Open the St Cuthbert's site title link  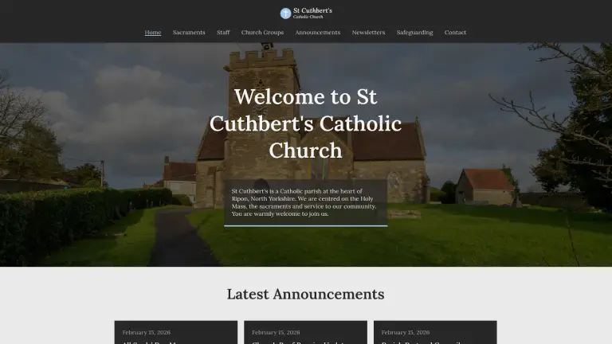[x=312, y=10]
